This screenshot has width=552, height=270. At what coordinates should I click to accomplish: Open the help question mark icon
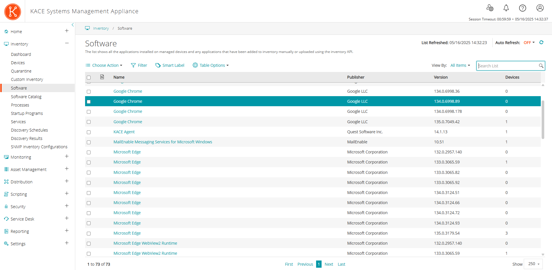tap(523, 8)
